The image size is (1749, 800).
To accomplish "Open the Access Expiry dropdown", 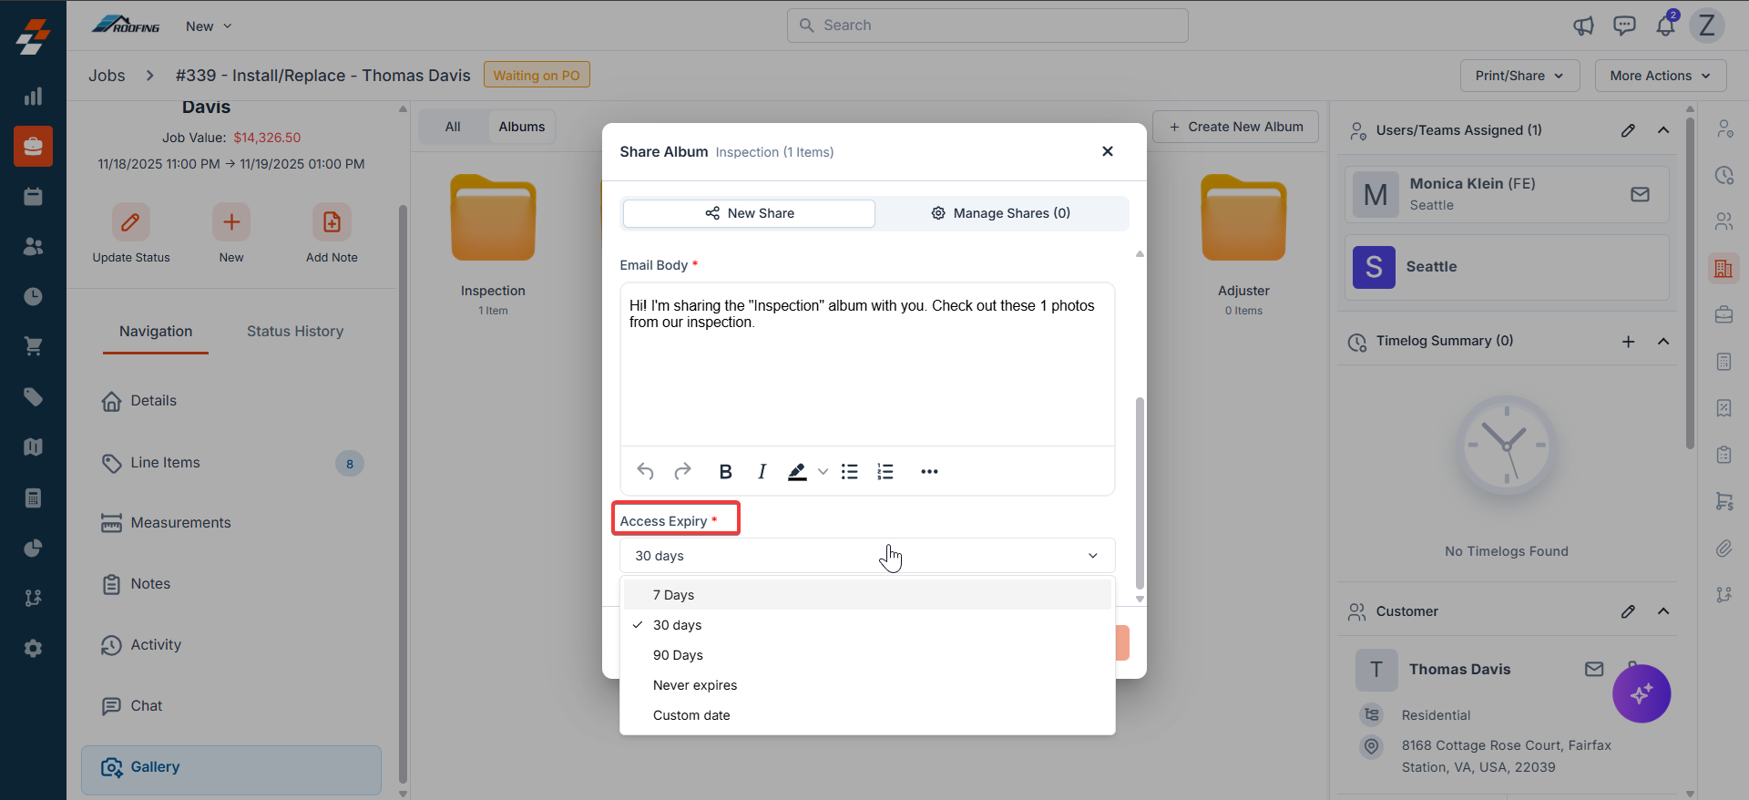I will 867,556.
